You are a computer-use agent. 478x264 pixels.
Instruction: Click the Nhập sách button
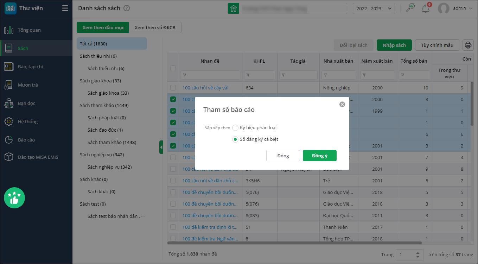[x=394, y=45]
